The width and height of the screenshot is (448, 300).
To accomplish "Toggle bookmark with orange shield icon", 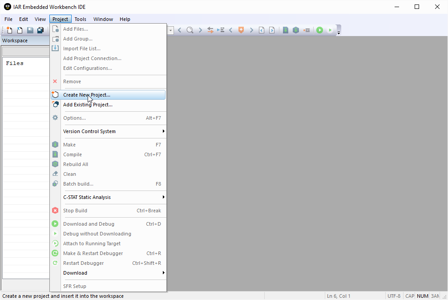I will point(241,30).
